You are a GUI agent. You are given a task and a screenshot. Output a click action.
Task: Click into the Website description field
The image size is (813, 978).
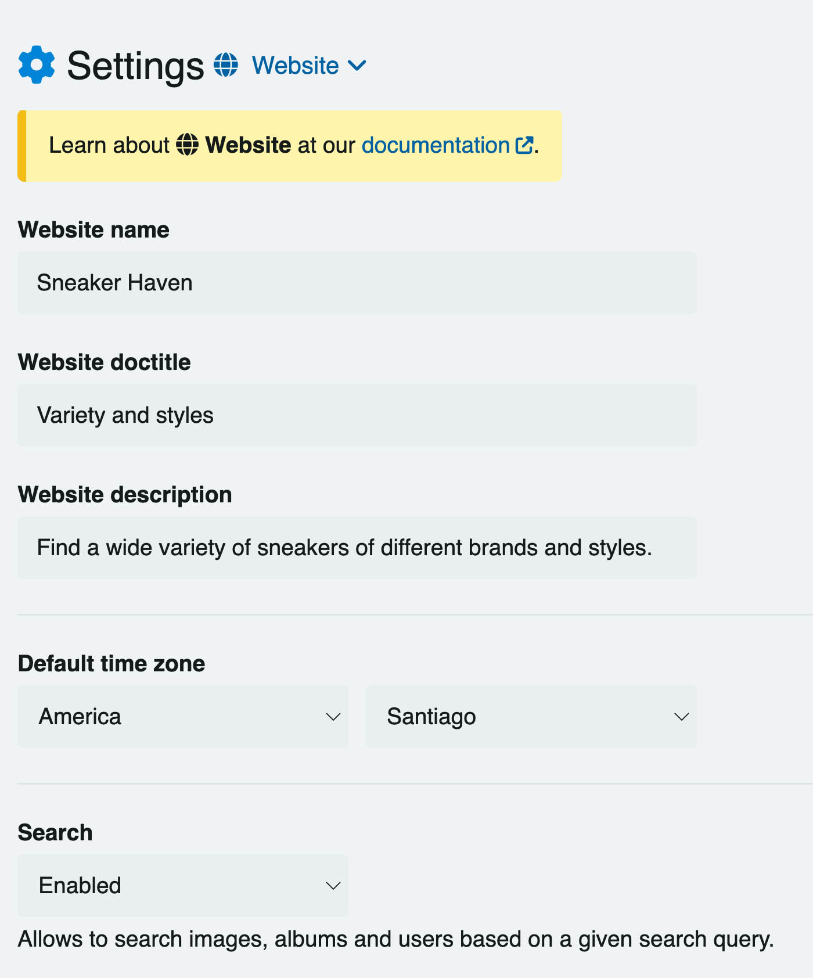[x=357, y=548]
